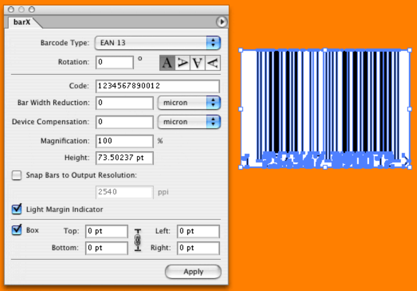Click the barcode's top-left selection handle

(x=241, y=50)
